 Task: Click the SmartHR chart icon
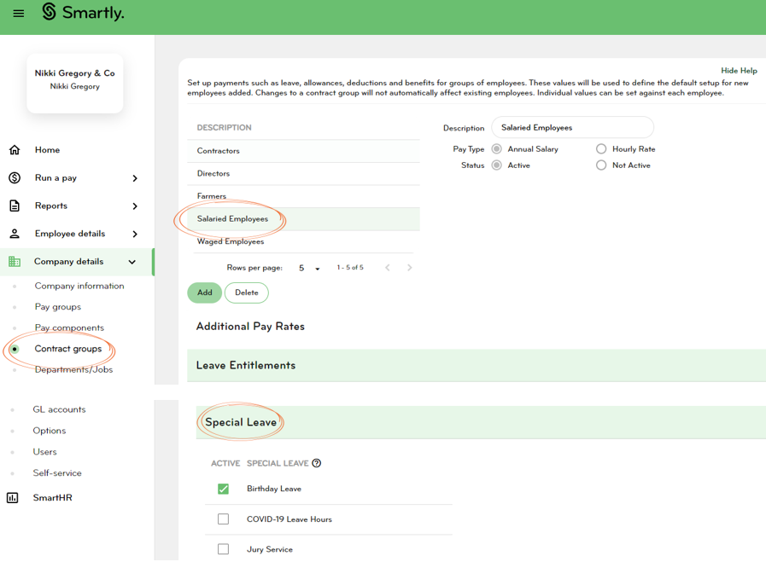(13, 498)
